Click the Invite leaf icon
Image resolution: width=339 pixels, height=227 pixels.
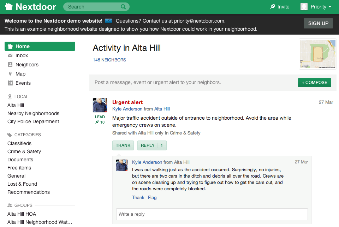[272, 6]
